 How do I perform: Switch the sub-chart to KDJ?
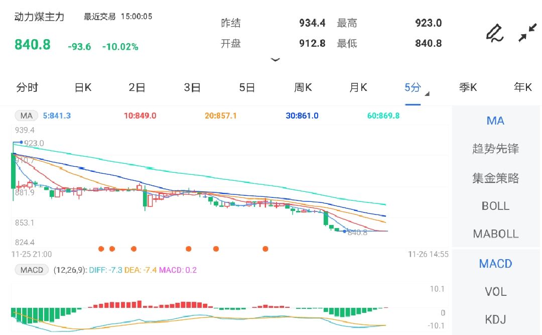tap(495, 319)
